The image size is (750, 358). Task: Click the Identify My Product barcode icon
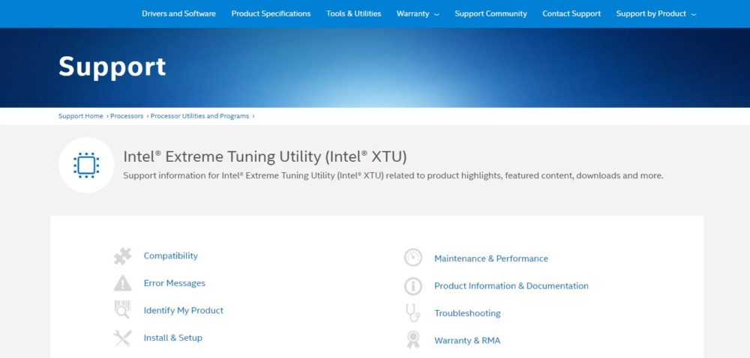(122, 310)
